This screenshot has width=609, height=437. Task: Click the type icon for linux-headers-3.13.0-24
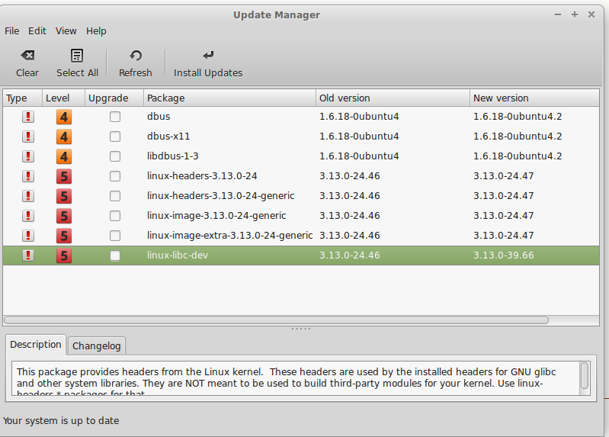[x=28, y=176]
